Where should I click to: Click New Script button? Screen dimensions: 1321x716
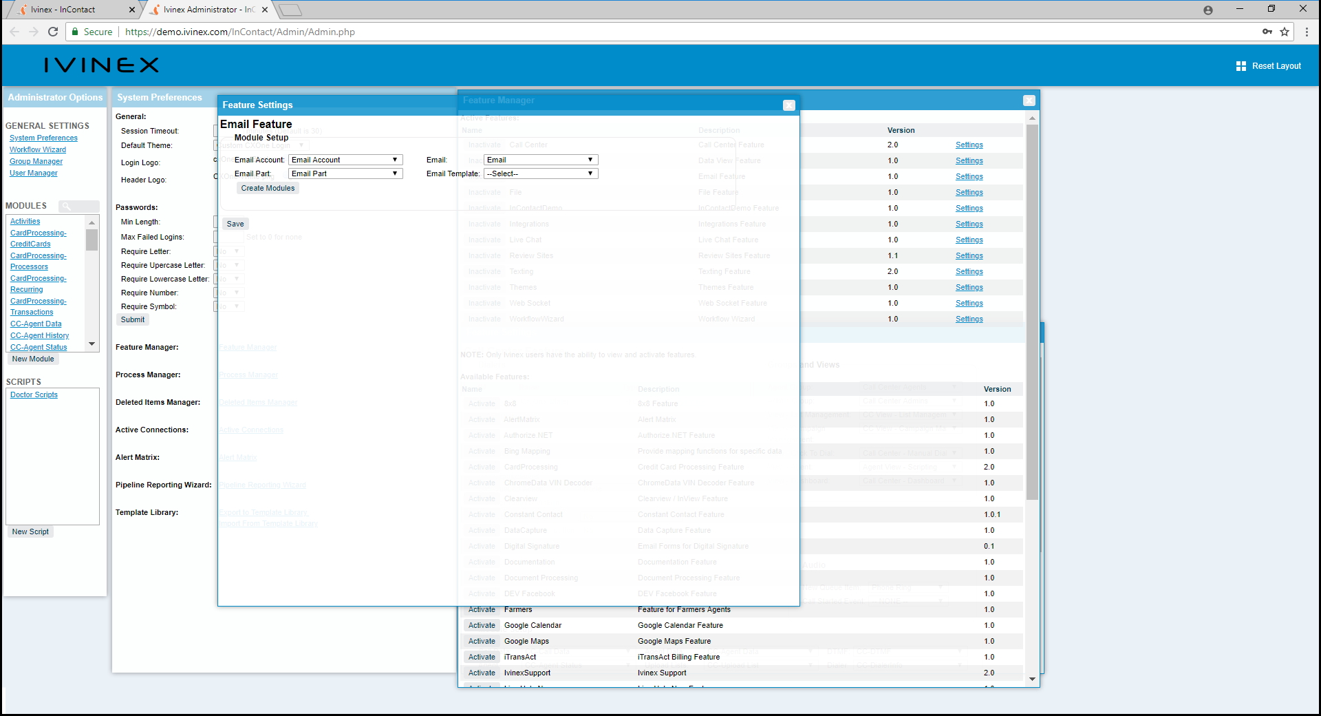pyautogui.click(x=30, y=531)
